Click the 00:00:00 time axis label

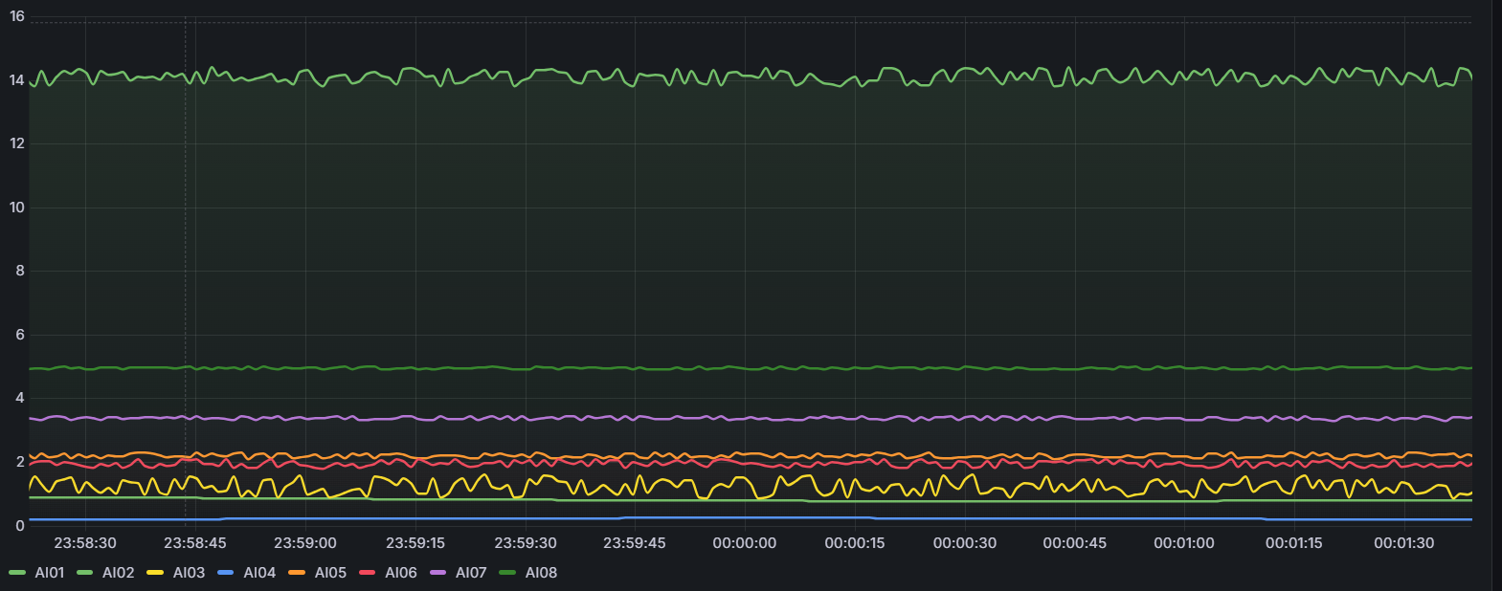click(x=745, y=543)
